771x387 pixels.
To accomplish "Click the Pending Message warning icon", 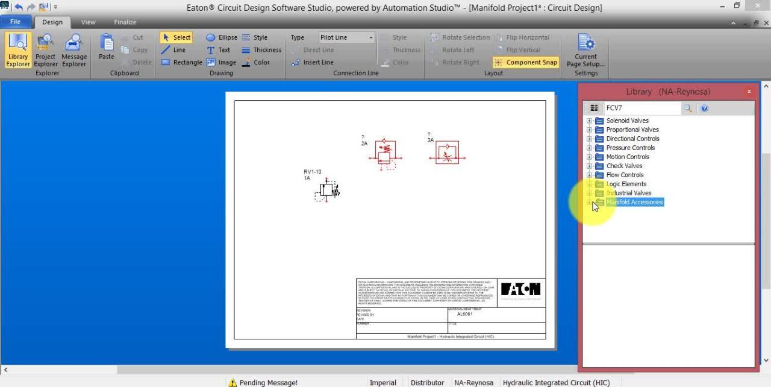I will 233,382.
